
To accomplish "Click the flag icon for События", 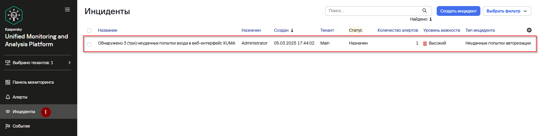I will (x=8, y=126).
